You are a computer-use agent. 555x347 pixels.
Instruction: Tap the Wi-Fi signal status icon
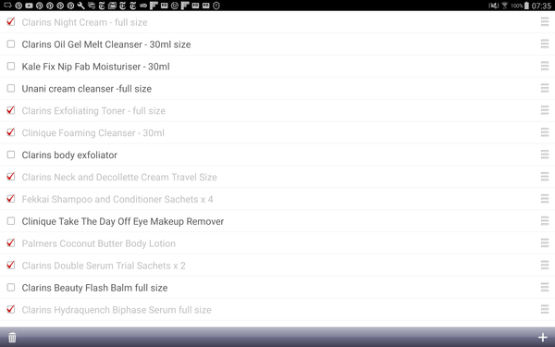click(x=505, y=6)
